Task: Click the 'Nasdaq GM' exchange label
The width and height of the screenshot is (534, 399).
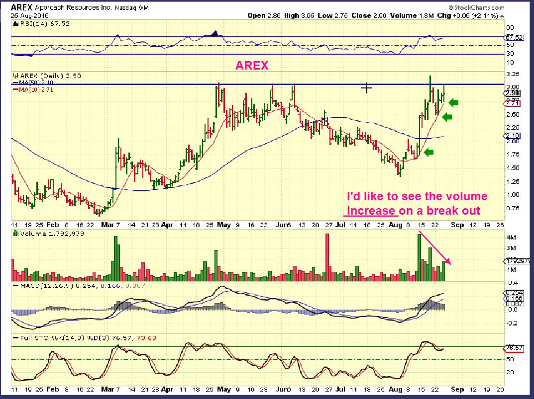Action: 132,7
